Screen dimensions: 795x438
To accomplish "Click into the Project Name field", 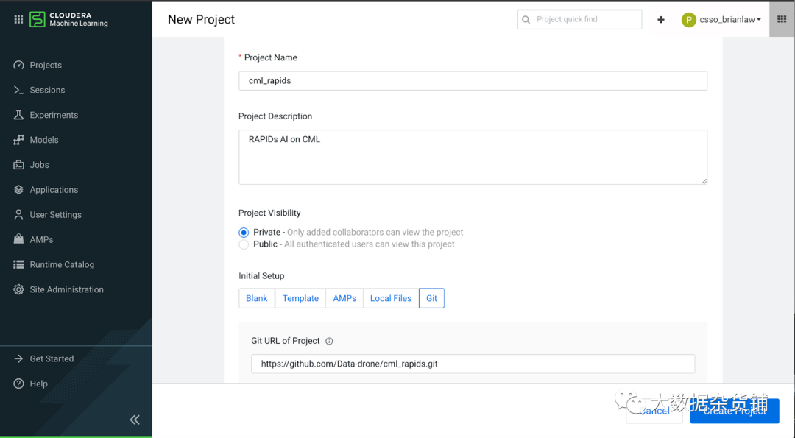I will [473, 81].
